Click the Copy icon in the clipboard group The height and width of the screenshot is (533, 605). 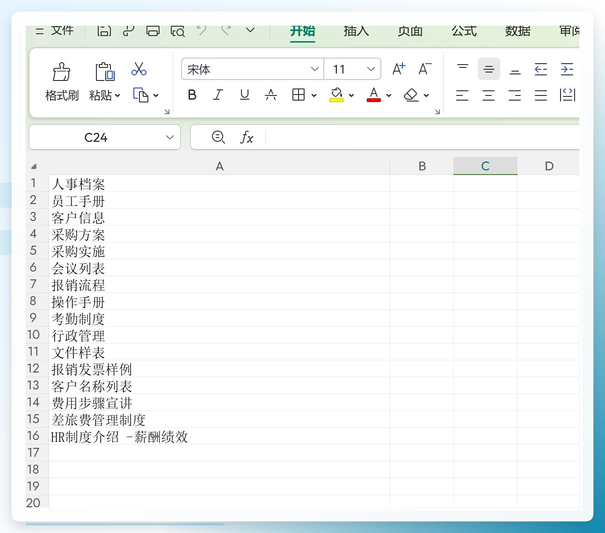(x=141, y=95)
